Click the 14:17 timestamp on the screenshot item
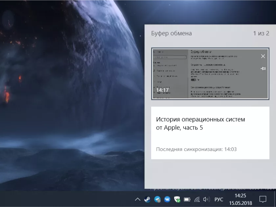276x207 pixels. [162, 90]
